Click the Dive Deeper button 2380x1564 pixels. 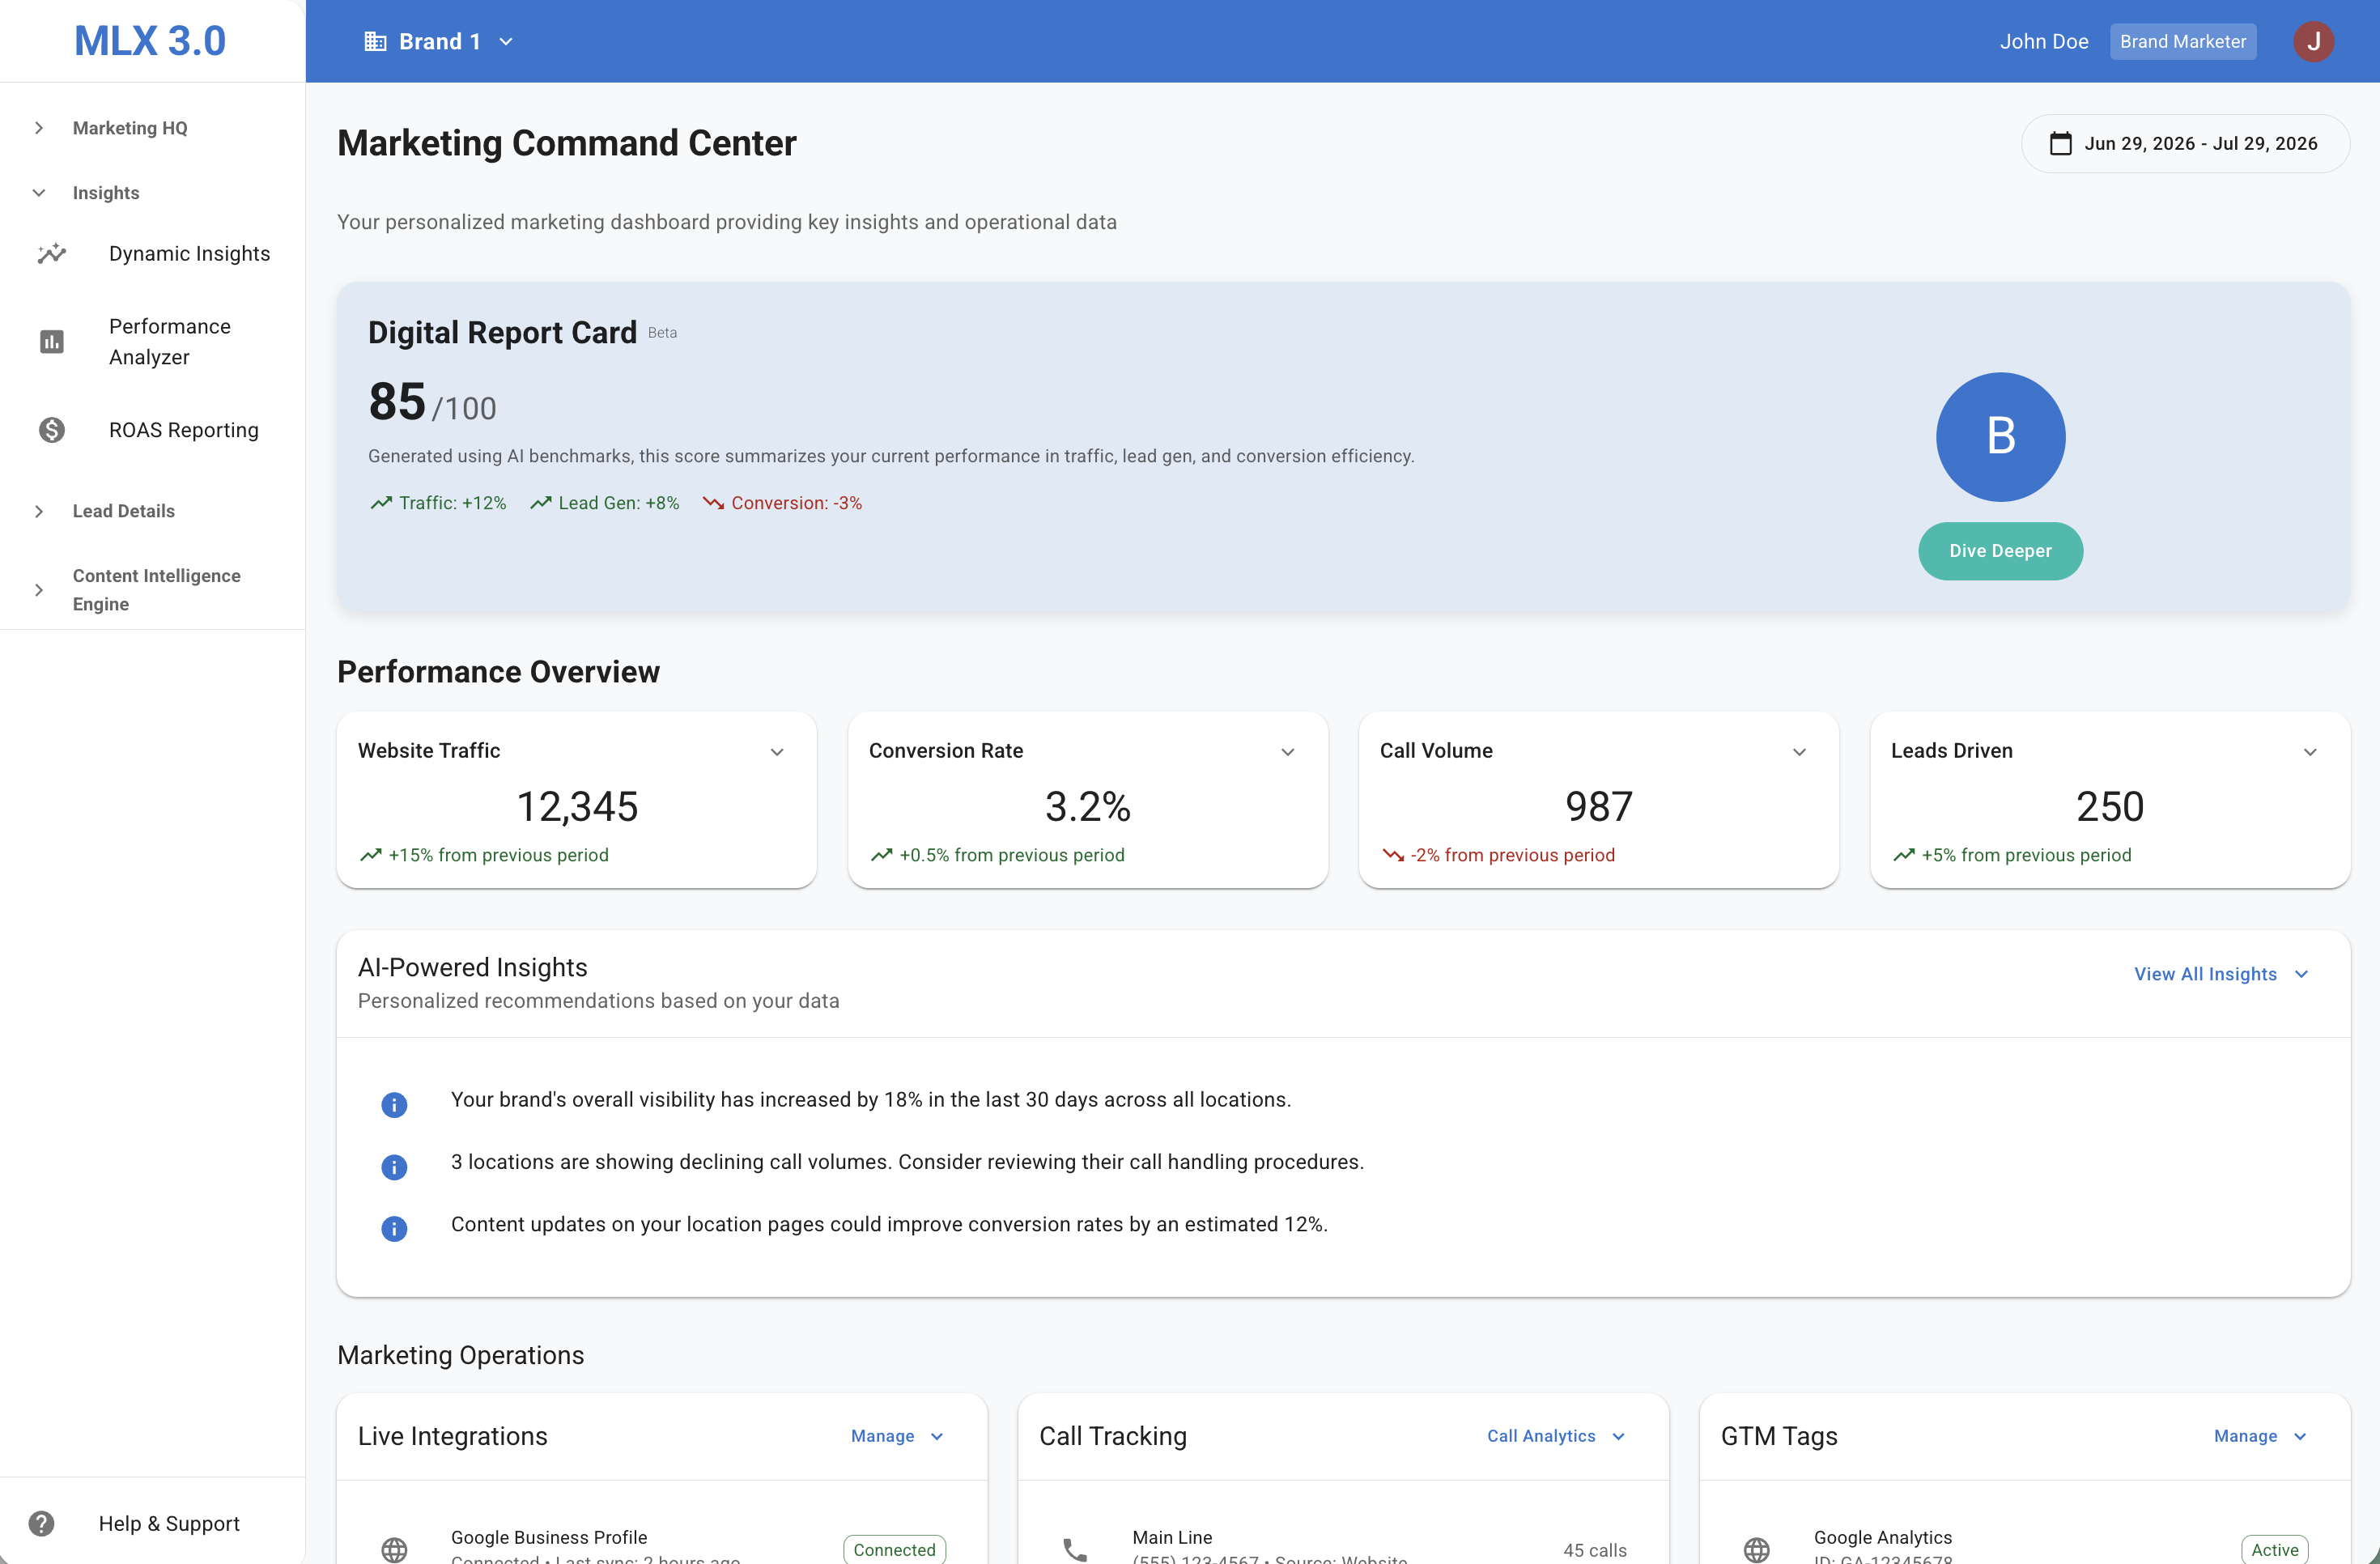pyautogui.click(x=2000, y=551)
